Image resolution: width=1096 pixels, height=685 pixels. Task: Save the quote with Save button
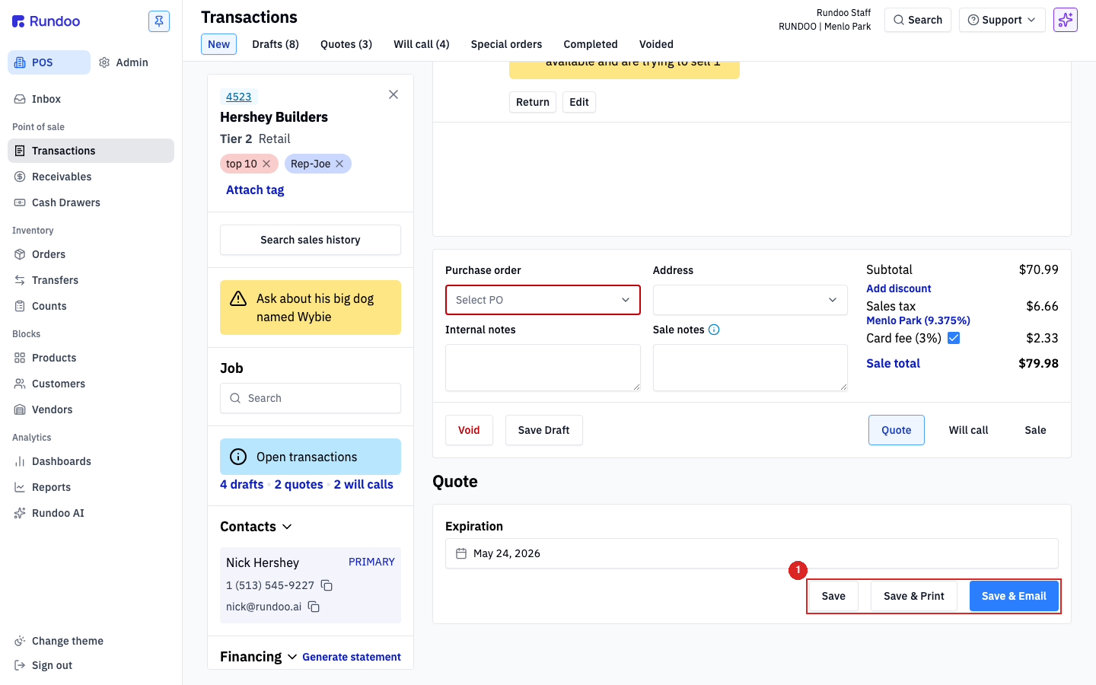click(x=833, y=596)
